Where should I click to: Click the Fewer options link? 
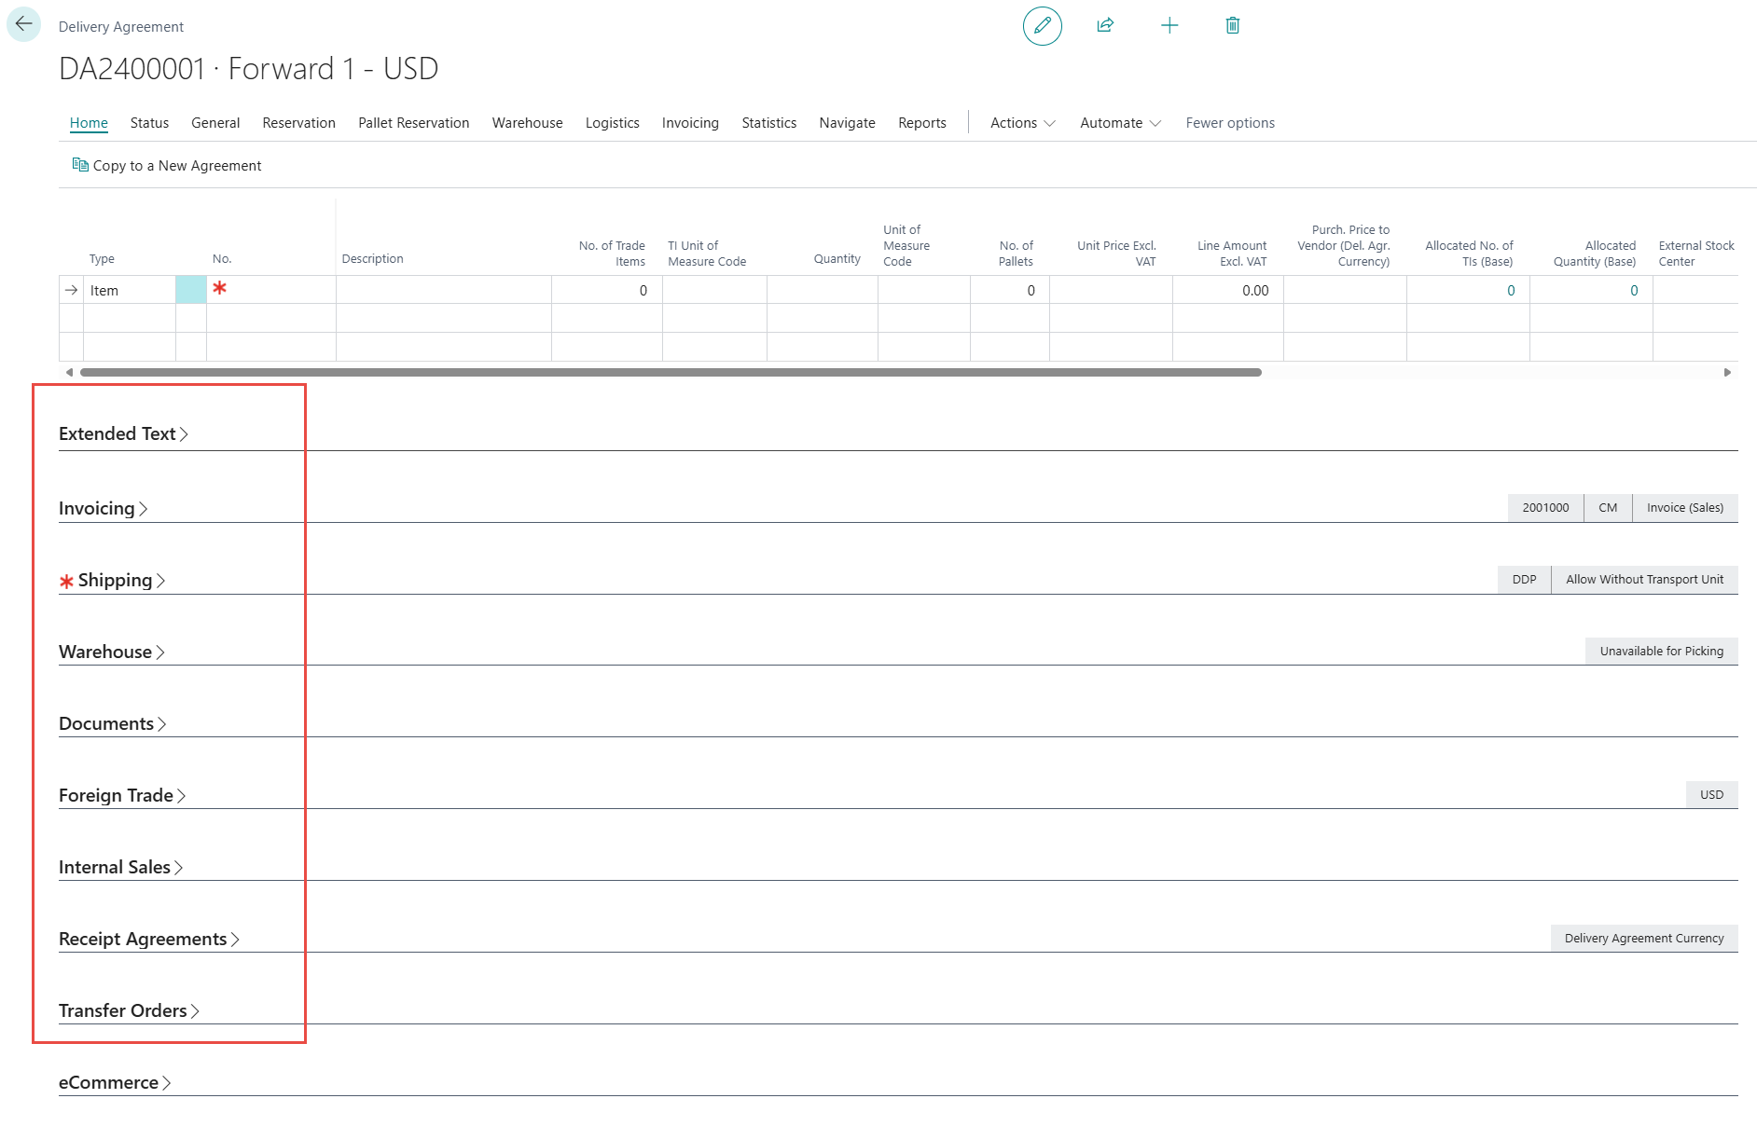coord(1229,123)
